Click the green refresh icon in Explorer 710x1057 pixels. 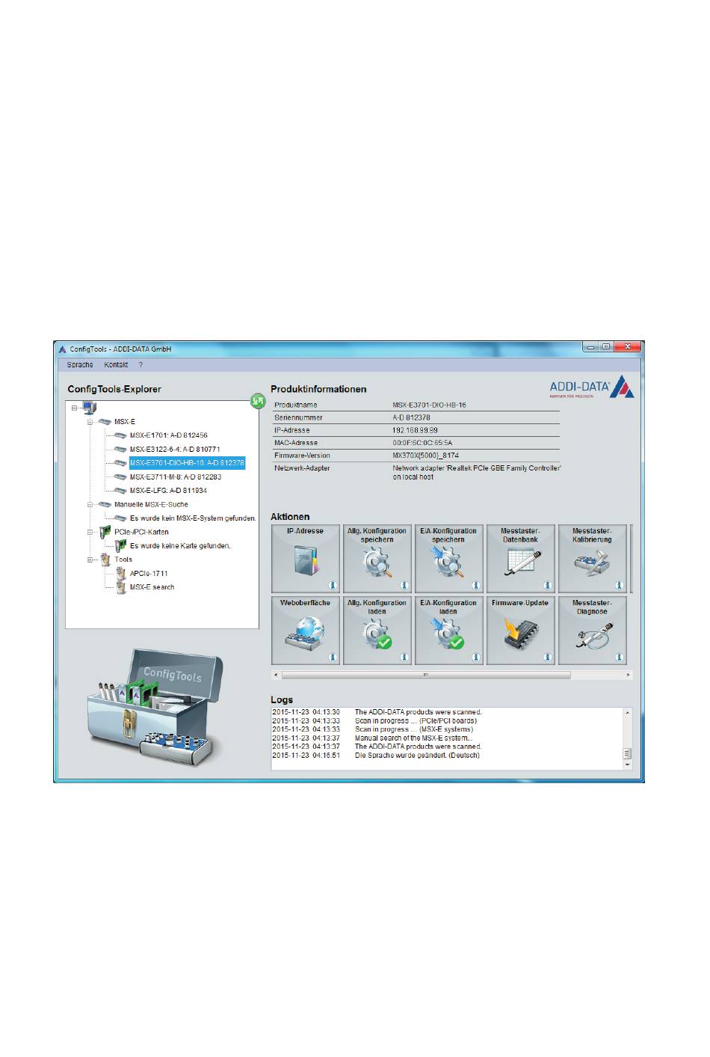[x=258, y=402]
